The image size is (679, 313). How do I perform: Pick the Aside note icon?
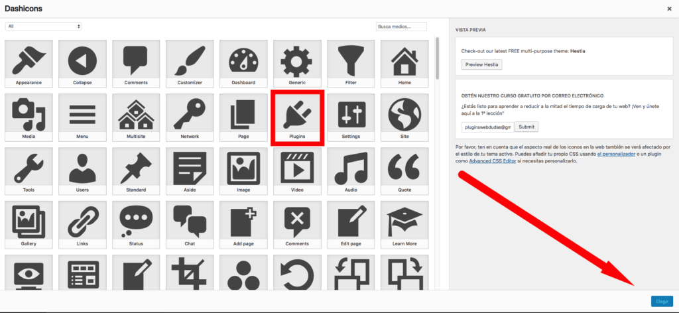(190, 171)
